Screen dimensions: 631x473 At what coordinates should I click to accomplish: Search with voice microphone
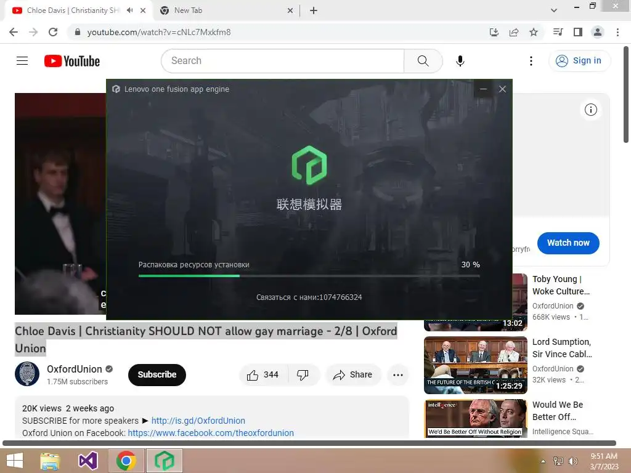tap(460, 61)
